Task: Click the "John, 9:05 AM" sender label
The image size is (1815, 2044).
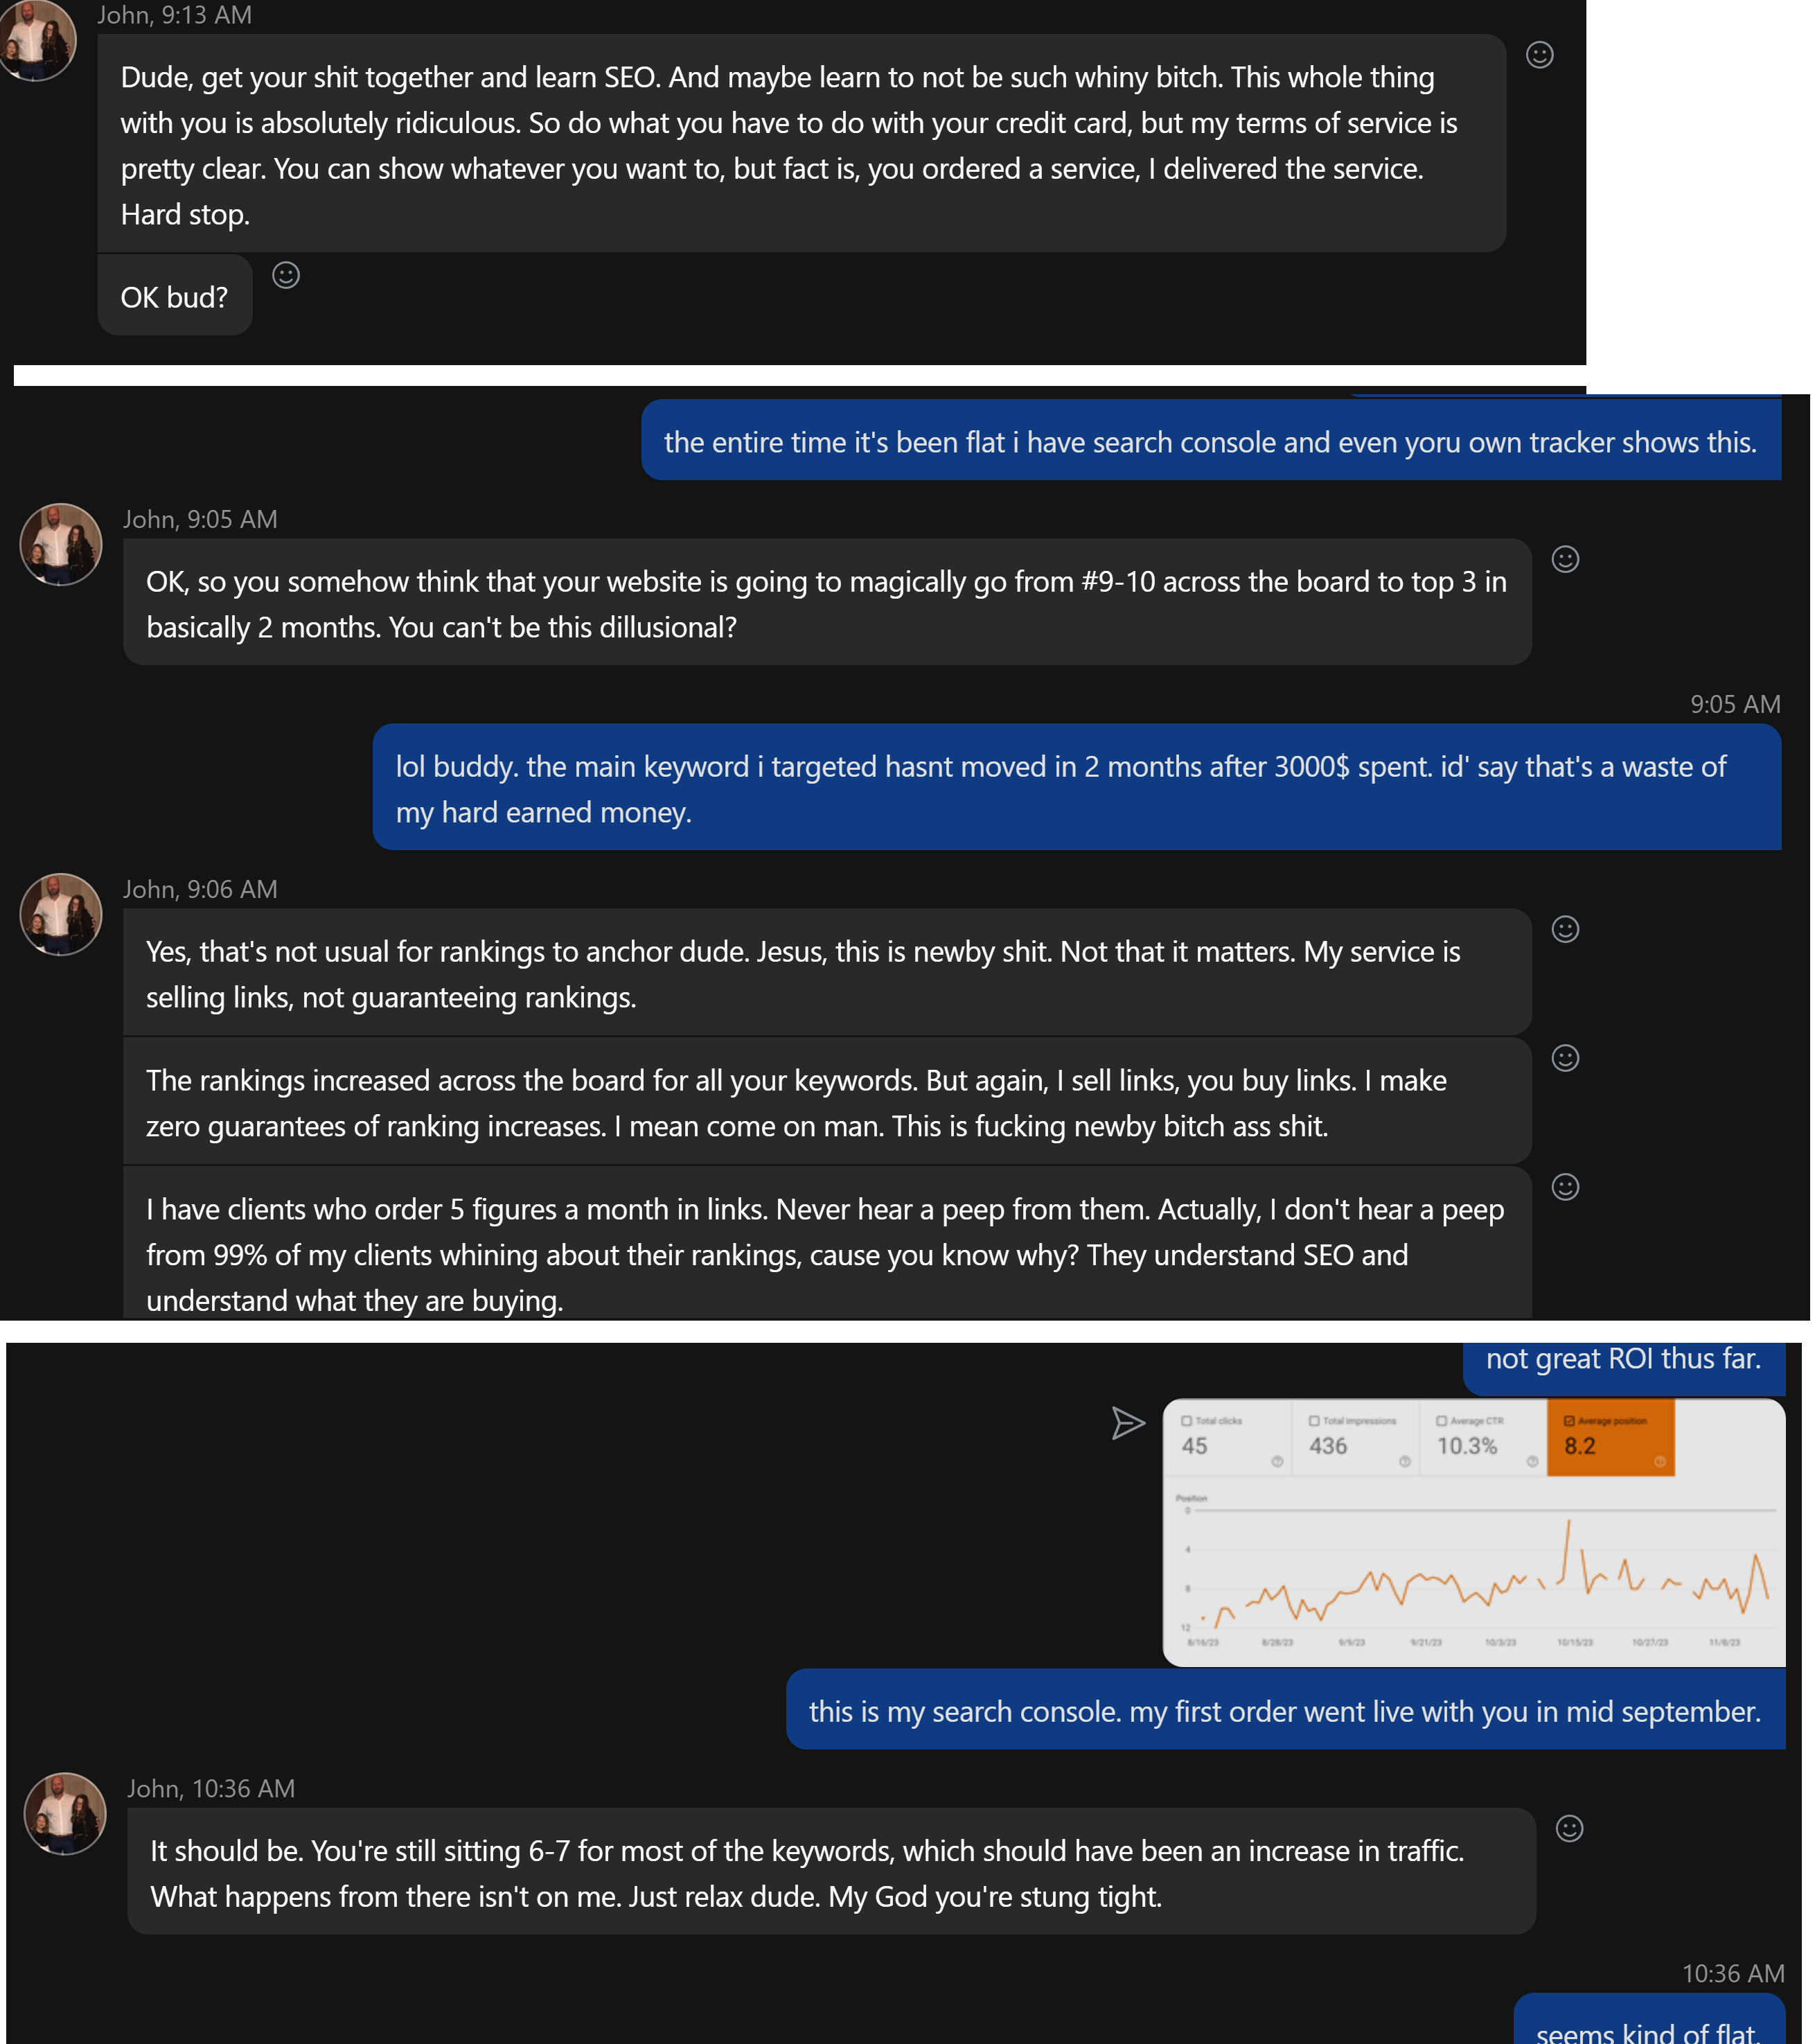Action: click(x=200, y=519)
